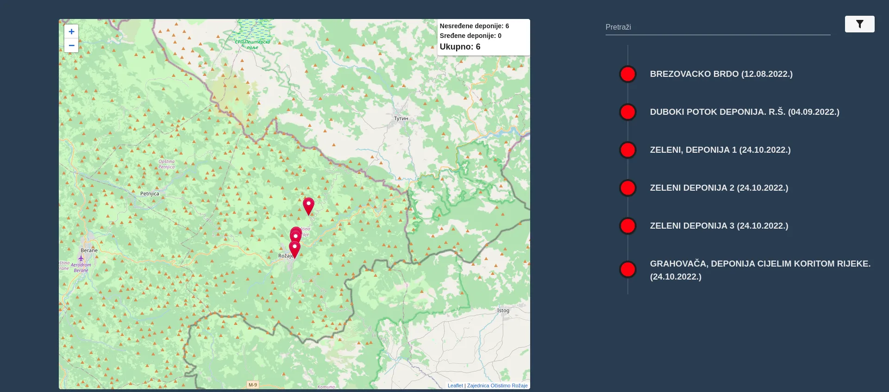The width and height of the screenshot is (889, 392).
Task: Follow the Zajednica Očistimo Rožaje link
Action: click(x=497, y=386)
